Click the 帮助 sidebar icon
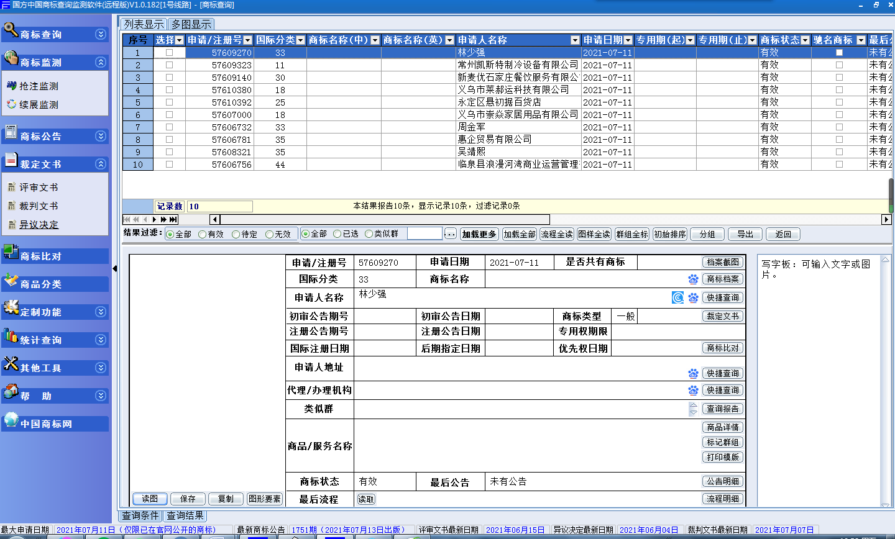895x539 pixels. click(11, 391)
